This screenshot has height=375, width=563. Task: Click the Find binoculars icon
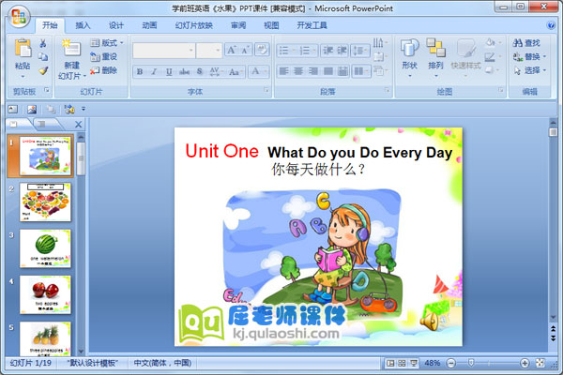click(x=517, y=43)
